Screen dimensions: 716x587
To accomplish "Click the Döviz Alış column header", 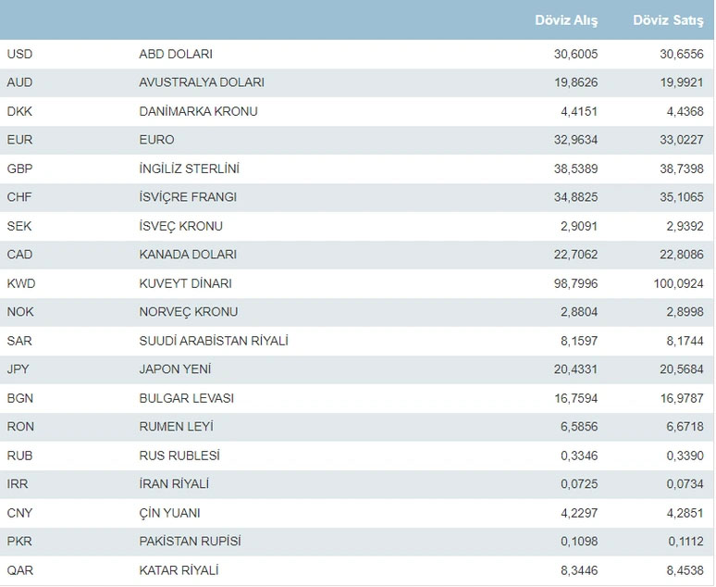I will click(568, 19).
